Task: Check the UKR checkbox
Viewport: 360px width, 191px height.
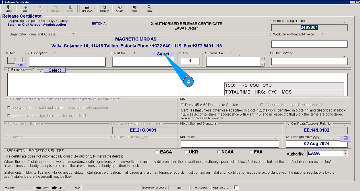Action: 186,152
